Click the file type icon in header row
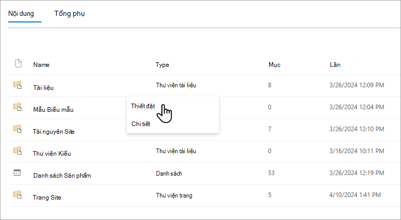The width and height of the screenshot is (401, 220). tap(18, 63)
